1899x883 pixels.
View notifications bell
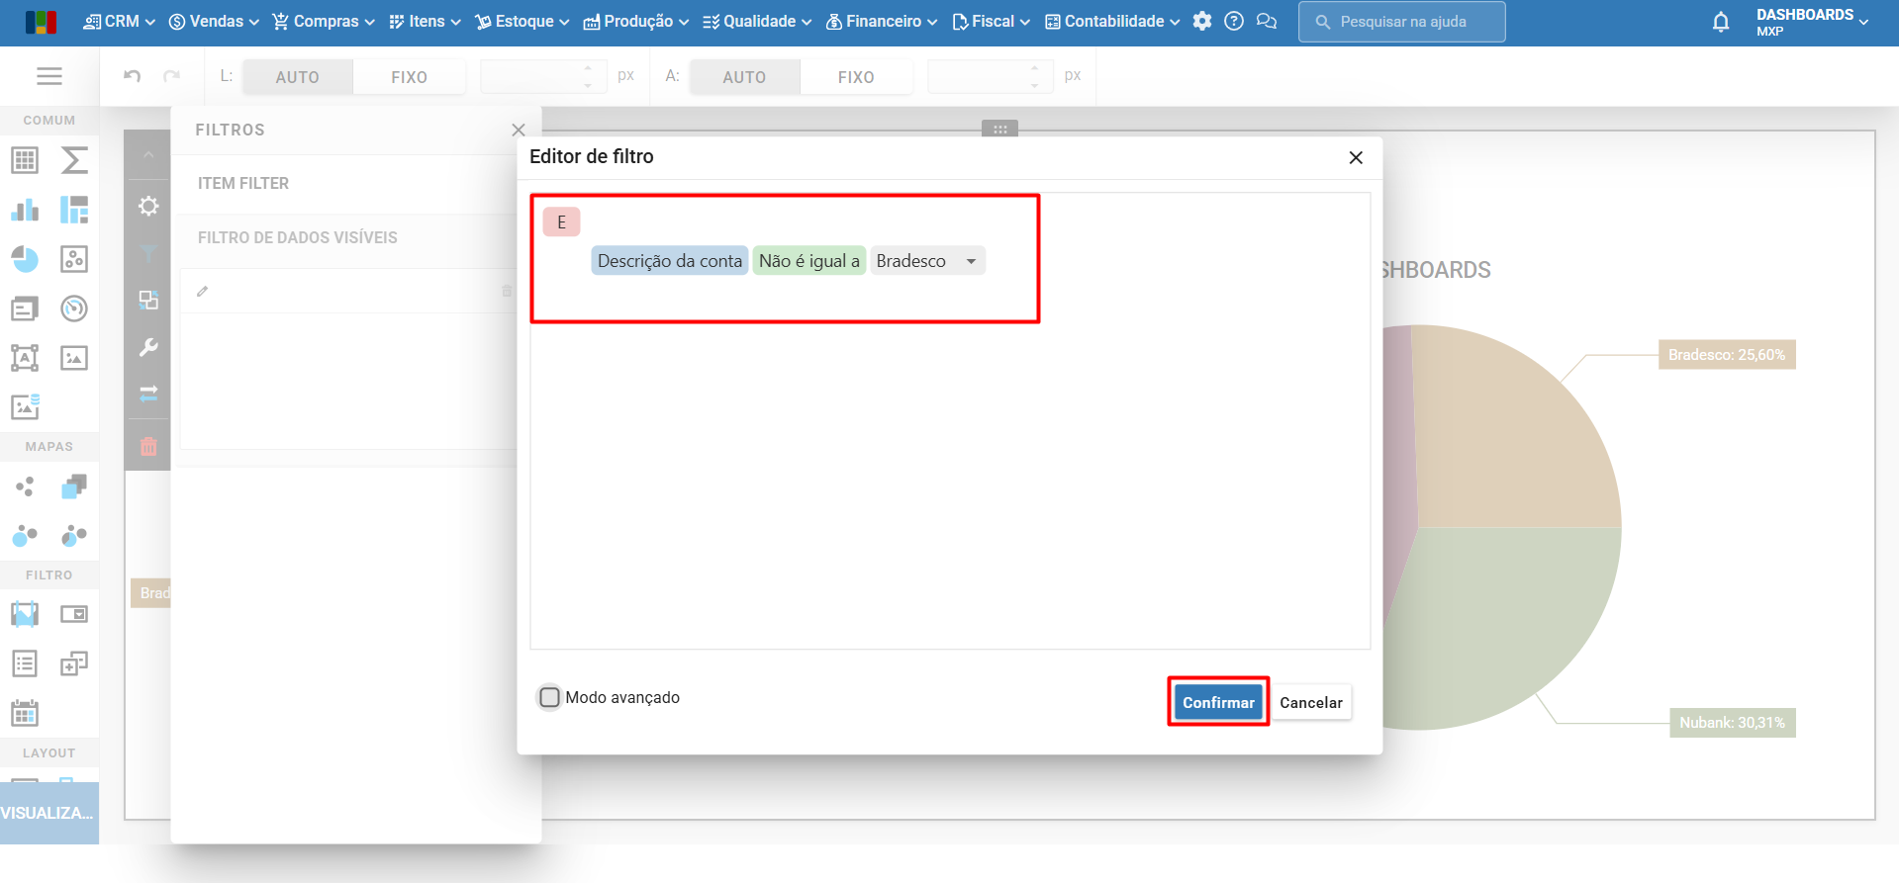1721,22
